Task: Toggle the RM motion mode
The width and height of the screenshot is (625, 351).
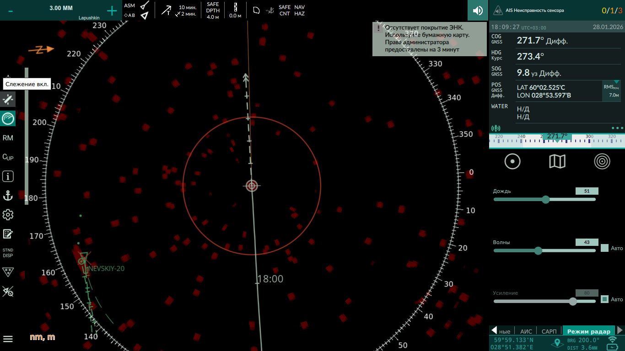Action: [x=8, y=138]
